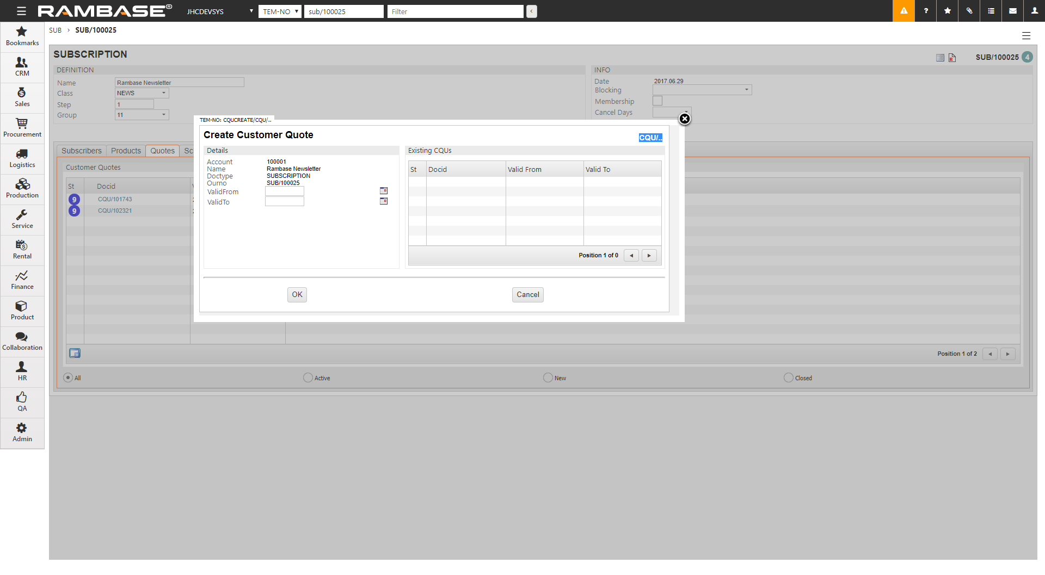Open the hamburger main menu icon

tap(21, 11)
